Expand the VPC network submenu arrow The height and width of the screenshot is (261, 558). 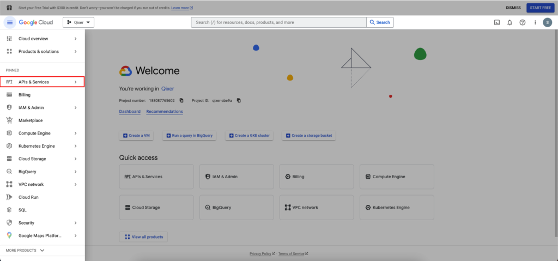click(x=75, y=185)
